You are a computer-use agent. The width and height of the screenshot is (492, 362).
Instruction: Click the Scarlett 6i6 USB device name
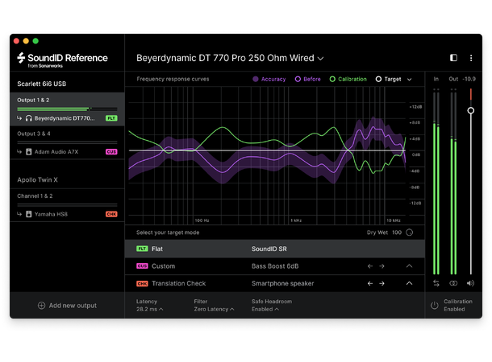[x=41, y=84]
